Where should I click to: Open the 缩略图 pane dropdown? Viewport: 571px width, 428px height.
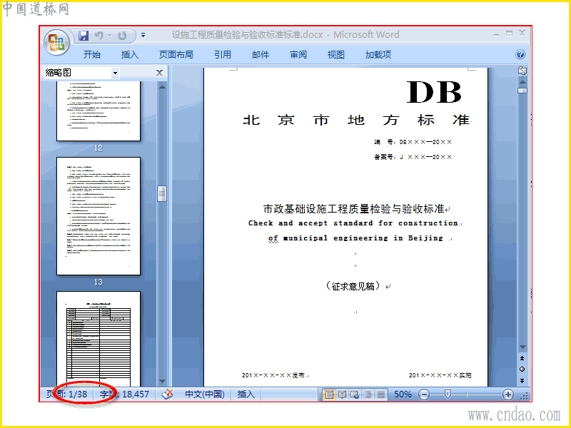coord(115,73)
